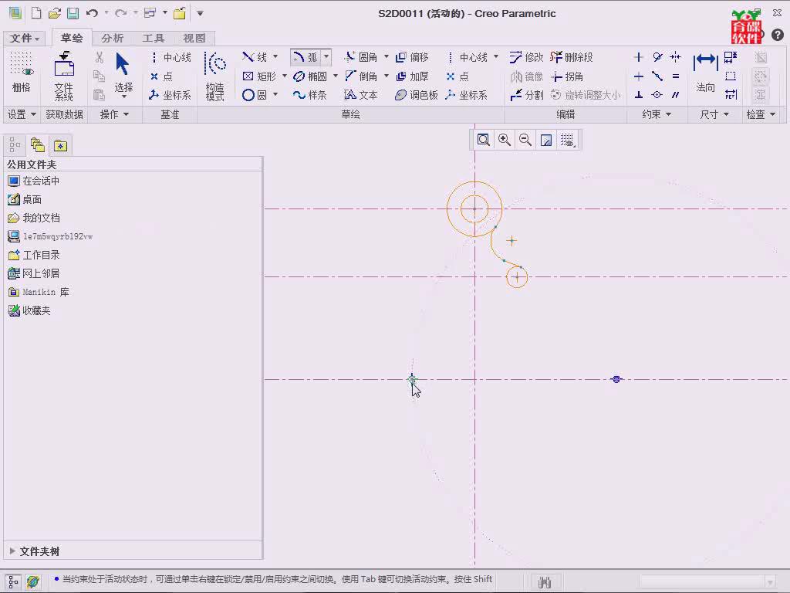Image resolution: width=790 pixels, height=593 pixels.
Task: Create a new file from quick access toolbar
Action: pos(36,13)
